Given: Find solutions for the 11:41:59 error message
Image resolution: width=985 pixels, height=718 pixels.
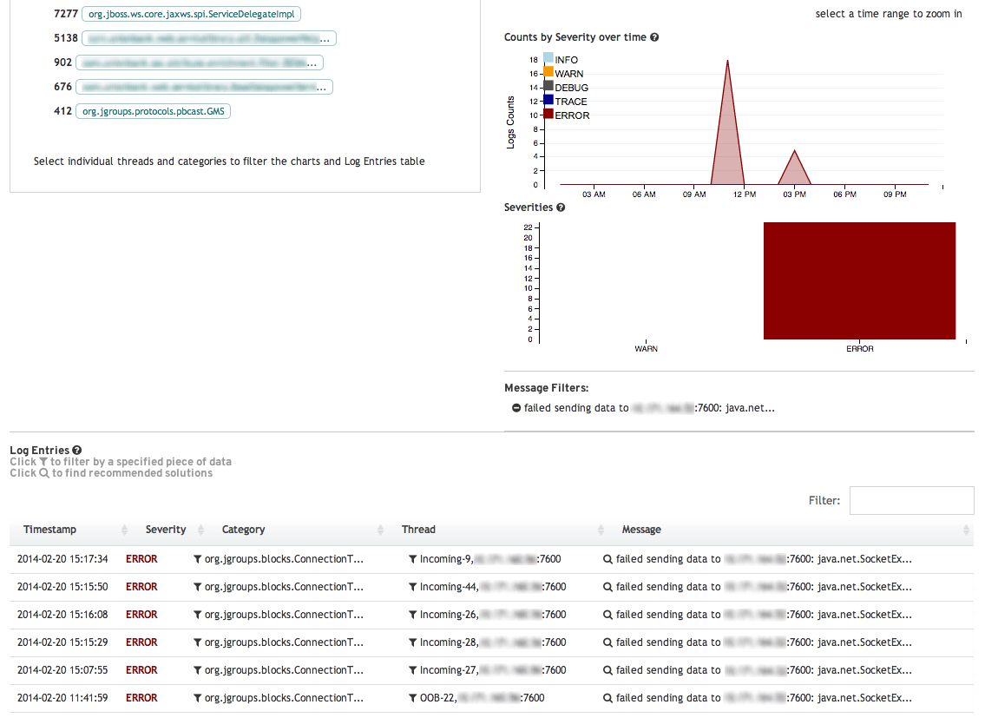Looking at the screenshot, I should click(x=607, y=697).
